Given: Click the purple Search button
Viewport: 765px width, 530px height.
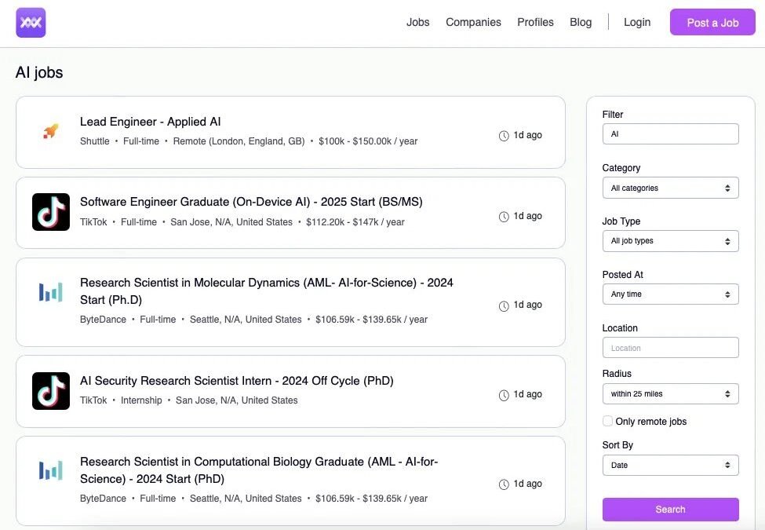Looking at the screenshot, I should [670, 510].
